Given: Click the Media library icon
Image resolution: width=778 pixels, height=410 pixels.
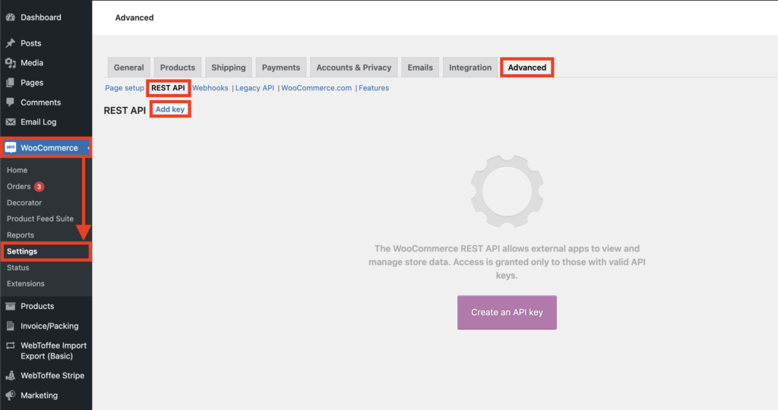Looking at the screenshot, I should [11, 63].
